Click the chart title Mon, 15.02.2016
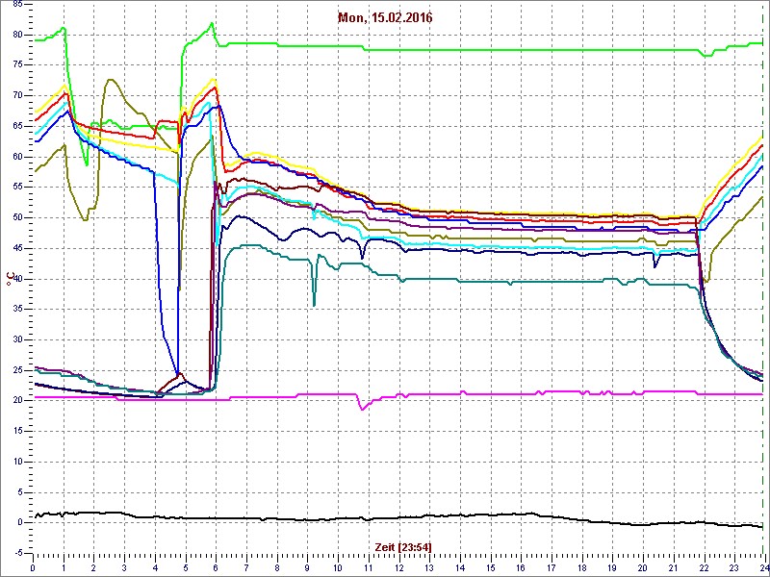770x577 pixels. pyautogui.click(x=385, y=18)
